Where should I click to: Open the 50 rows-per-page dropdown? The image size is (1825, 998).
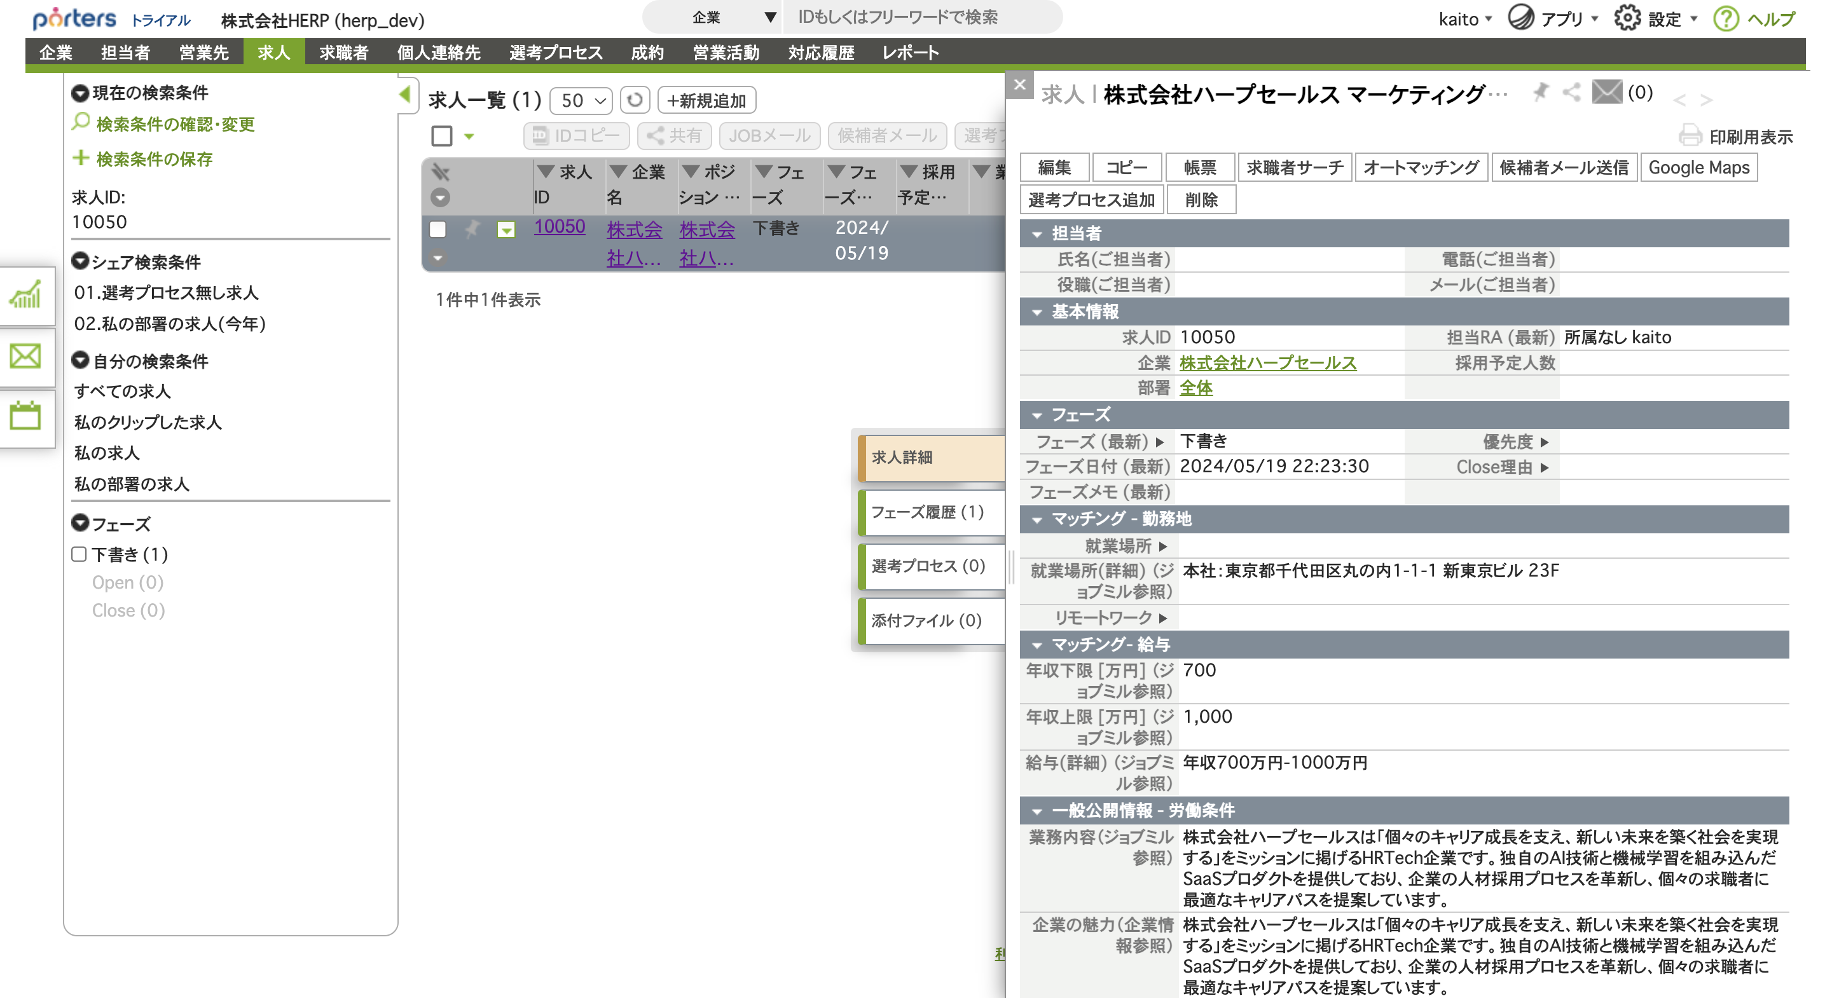coord(582,100)
